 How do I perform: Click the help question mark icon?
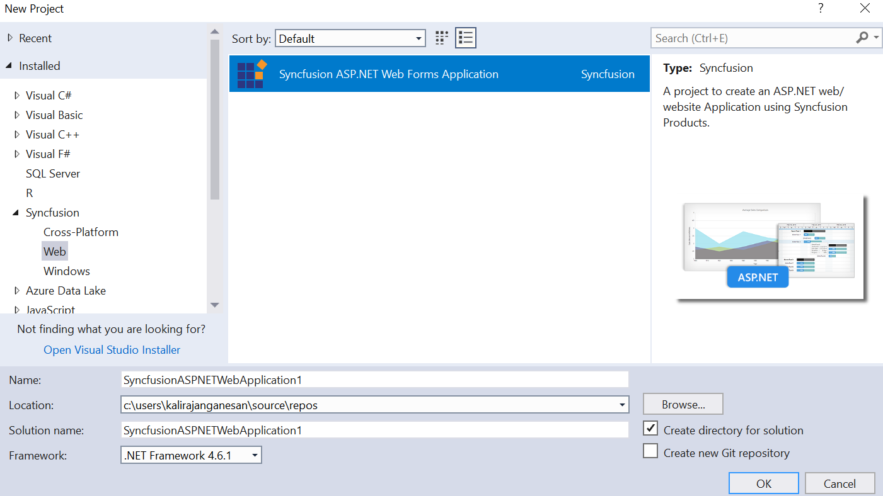[821, 9]
